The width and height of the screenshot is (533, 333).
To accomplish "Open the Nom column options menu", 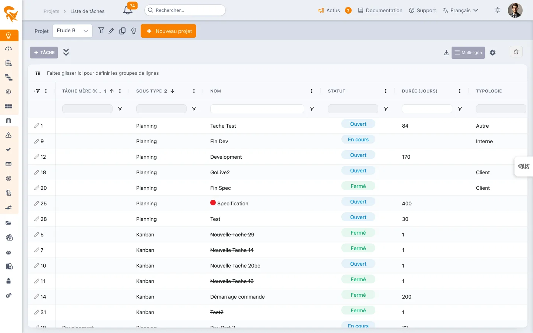I will coord(312,91).
